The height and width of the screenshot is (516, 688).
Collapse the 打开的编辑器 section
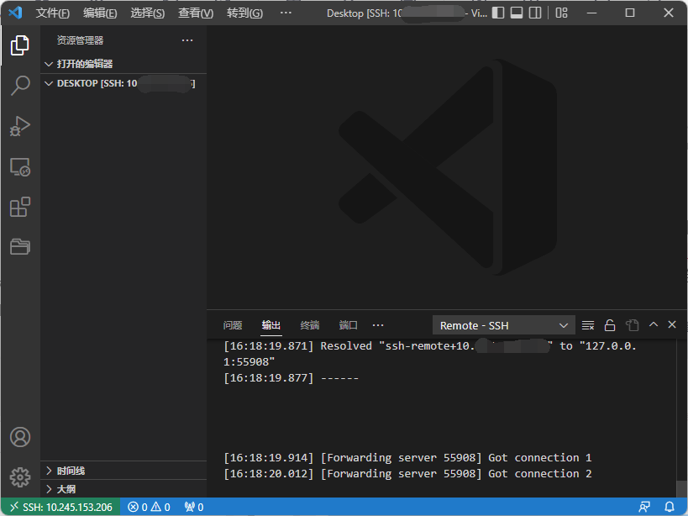123,64
